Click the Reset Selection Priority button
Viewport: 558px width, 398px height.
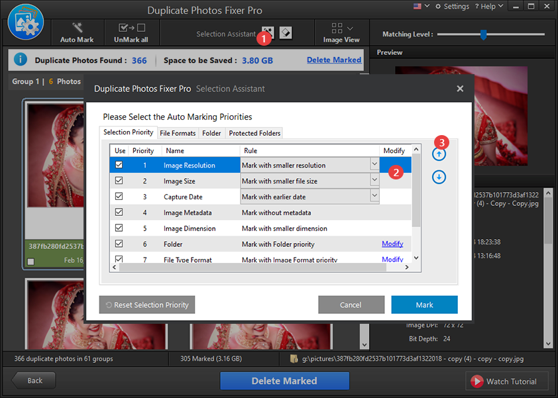pos(147,305)
